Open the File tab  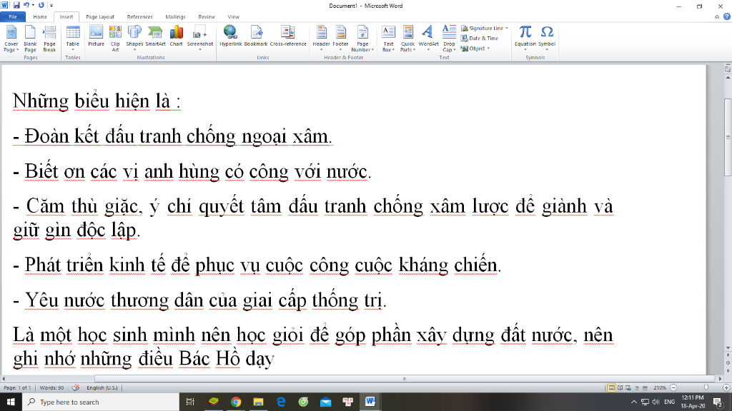click(x=13, y=17)
